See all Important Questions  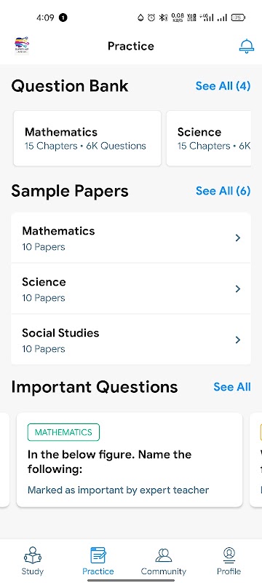pyautogui.click(x=232, y=387)
